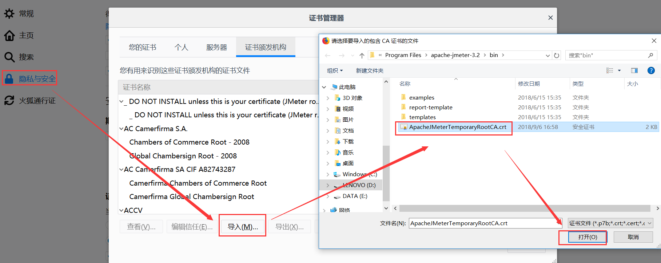The width and height of the screenshot is (661, 263).
Task: Select ApacheJMeterTemporaryRootCA.crt certificate icon
Action: point(403,127)
